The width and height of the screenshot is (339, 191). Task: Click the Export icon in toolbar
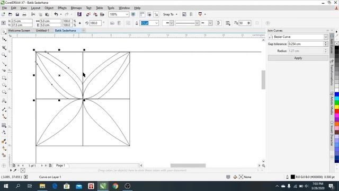[x=95, y=14]
